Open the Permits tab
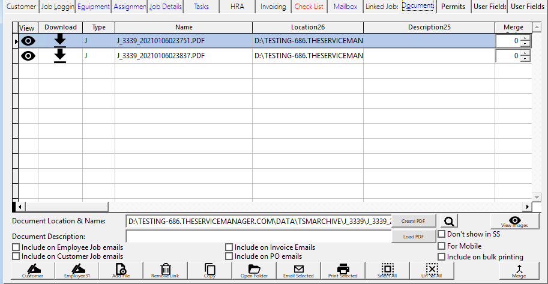Viewport: 548px width, 284px height. 453,7
